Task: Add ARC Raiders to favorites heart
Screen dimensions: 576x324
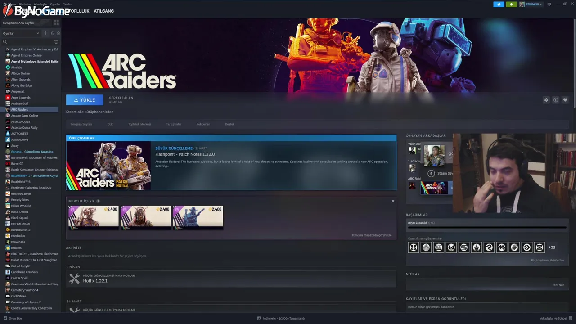Action: (565, 100)
